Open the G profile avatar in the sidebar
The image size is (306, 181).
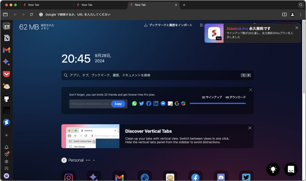coord(6,176)
